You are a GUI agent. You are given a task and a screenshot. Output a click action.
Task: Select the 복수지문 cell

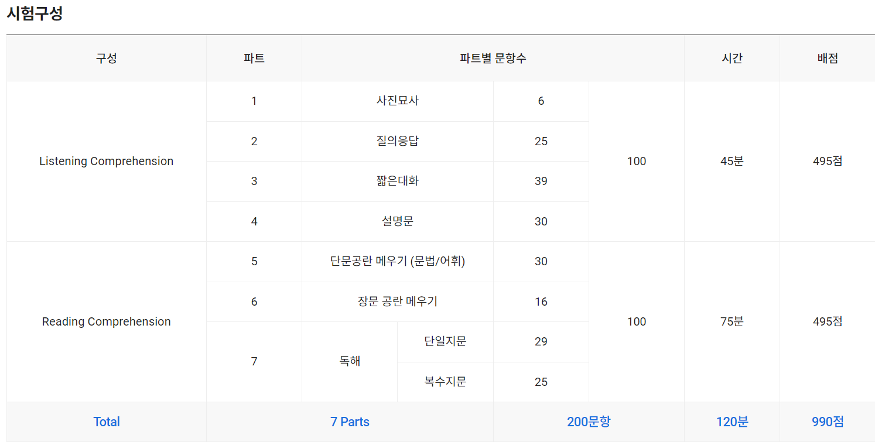click(x=445, y=382)
